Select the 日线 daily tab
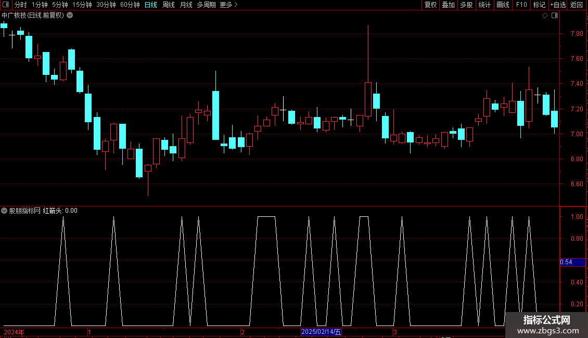 coord(151,5)
